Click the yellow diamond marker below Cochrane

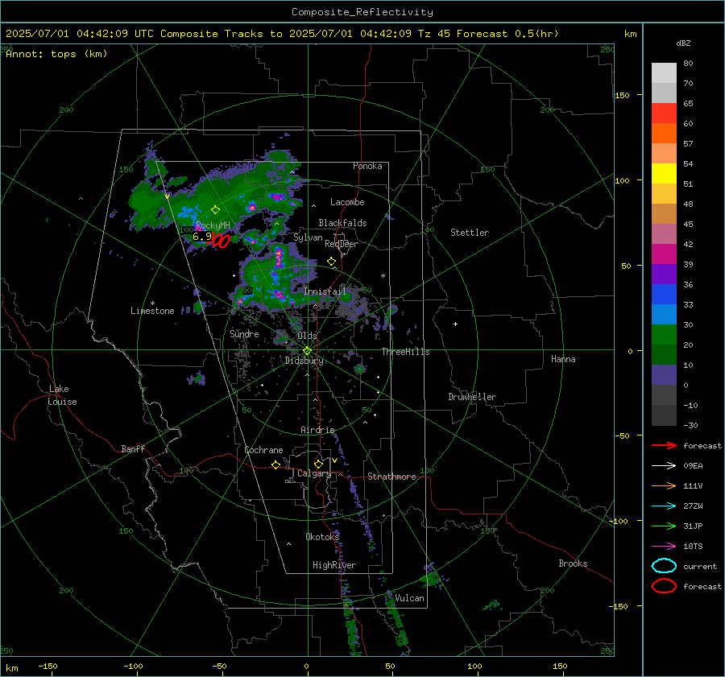(275, 464)
